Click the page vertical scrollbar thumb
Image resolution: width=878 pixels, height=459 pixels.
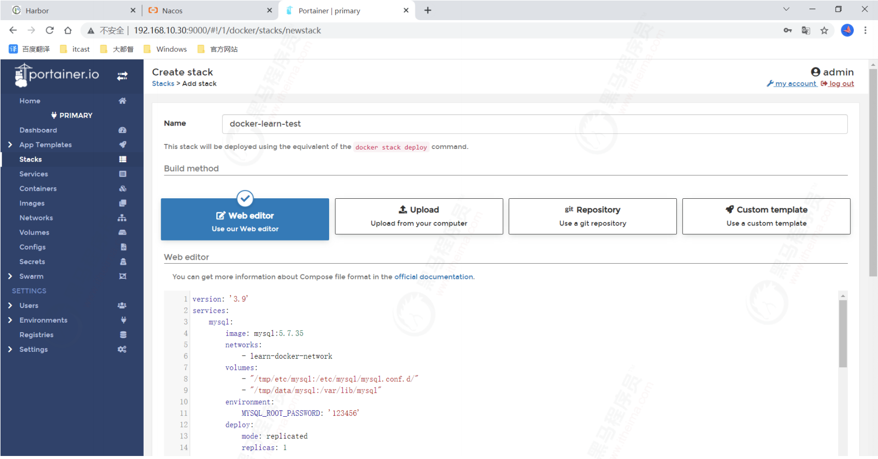(873, 173)
